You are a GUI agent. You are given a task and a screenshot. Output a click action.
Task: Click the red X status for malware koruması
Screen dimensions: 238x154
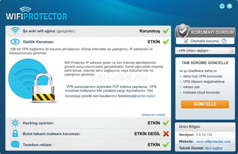(166, 134)
